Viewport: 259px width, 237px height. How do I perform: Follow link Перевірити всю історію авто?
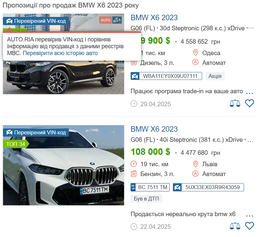pos(60,53)
